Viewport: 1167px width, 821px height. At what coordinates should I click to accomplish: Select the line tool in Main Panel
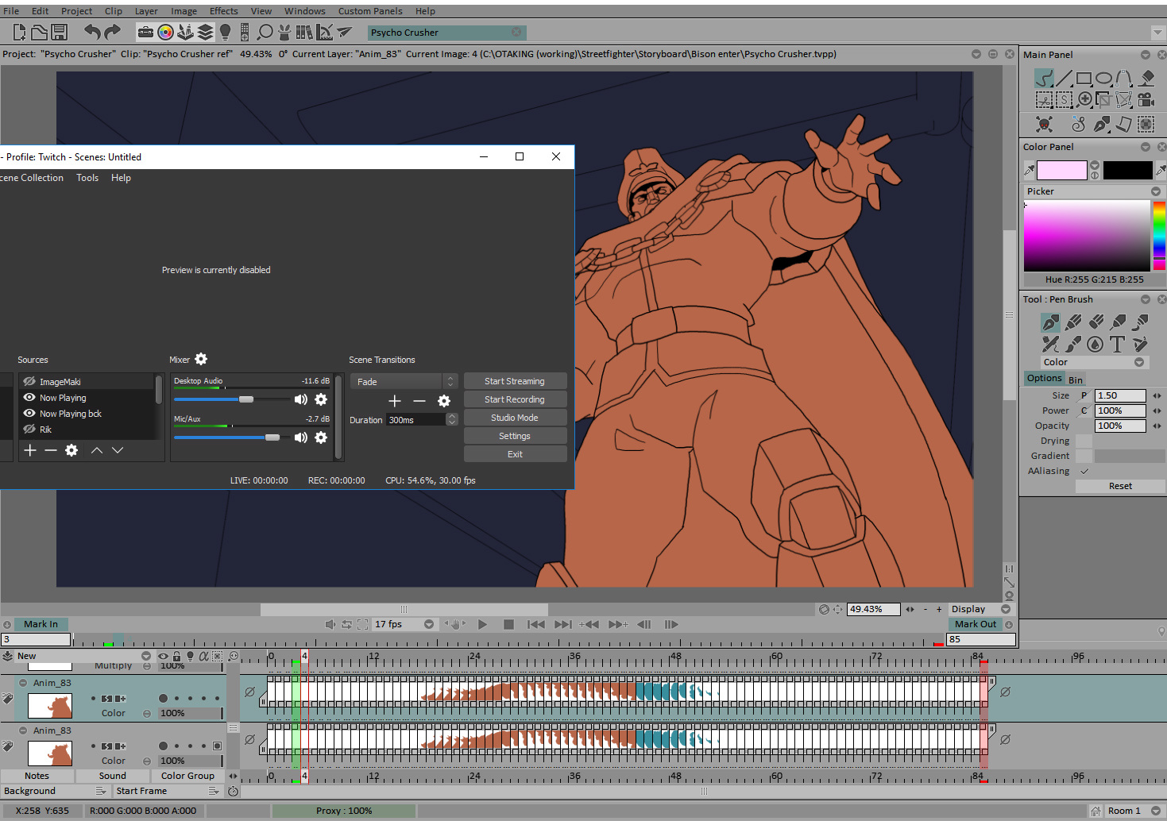[x=1065, y=78]
